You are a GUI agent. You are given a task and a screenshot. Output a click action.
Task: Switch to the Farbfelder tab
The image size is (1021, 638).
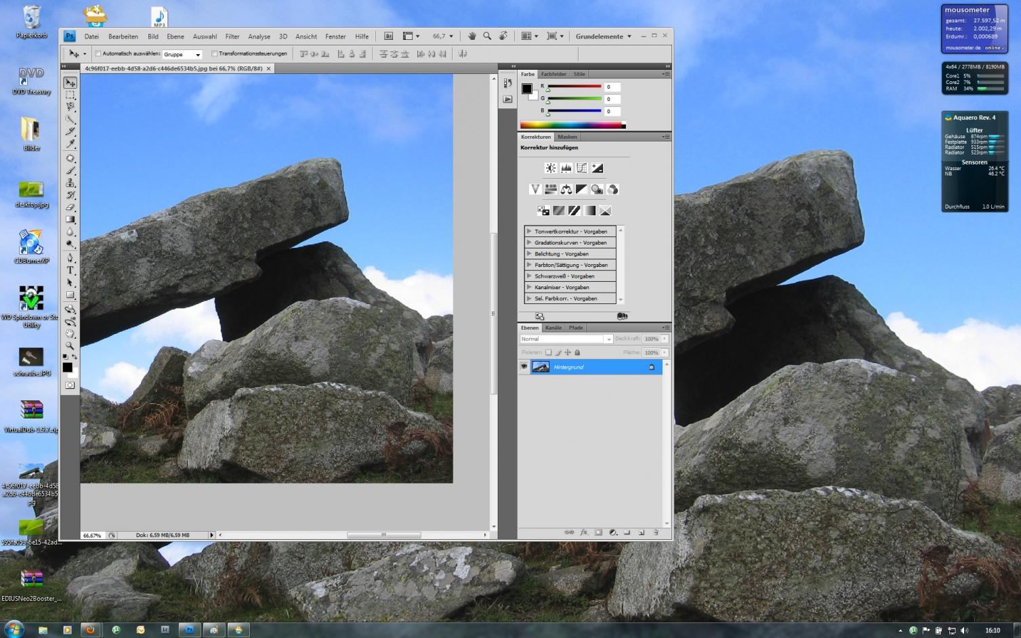(554, 74)
